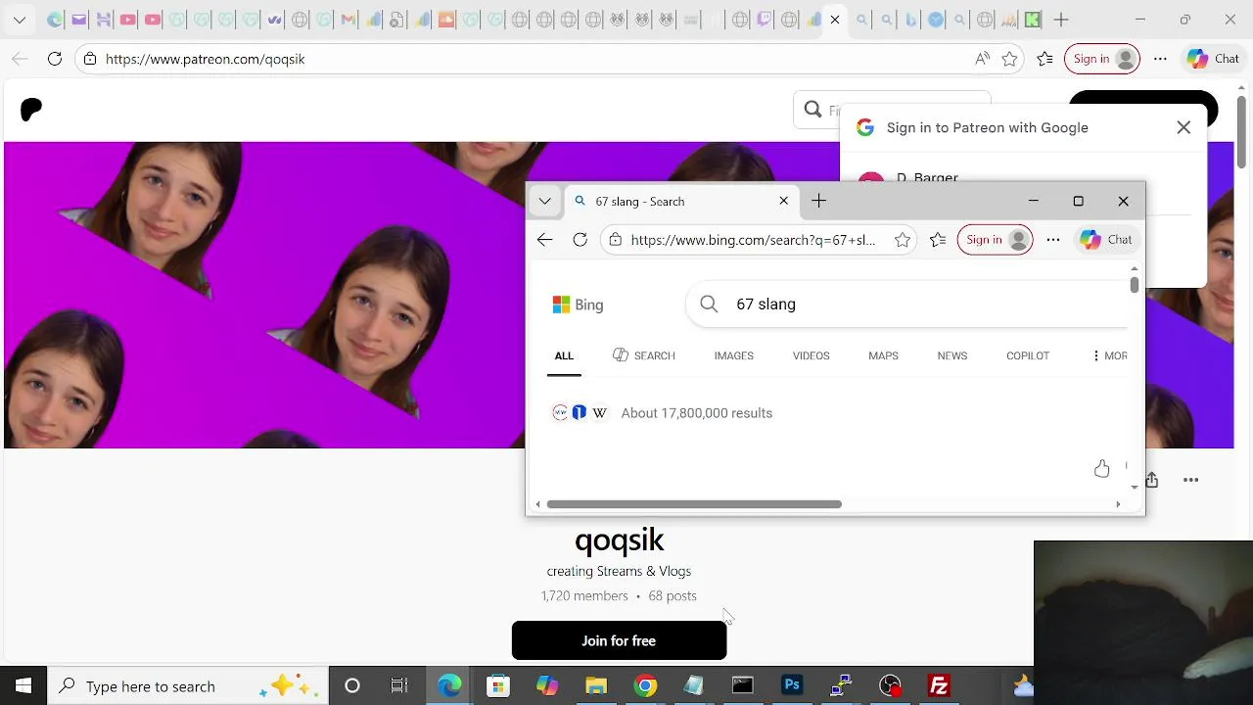This screenshot has height=705, width=1253.
Task: Open FileZilla from taskbar
Action: coord(939,685)
